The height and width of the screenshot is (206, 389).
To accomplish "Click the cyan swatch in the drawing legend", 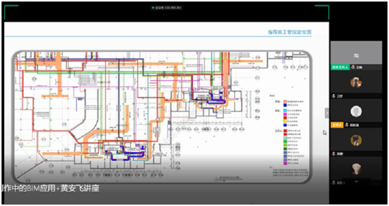I will pyautogui.click(x=286, y=111).
